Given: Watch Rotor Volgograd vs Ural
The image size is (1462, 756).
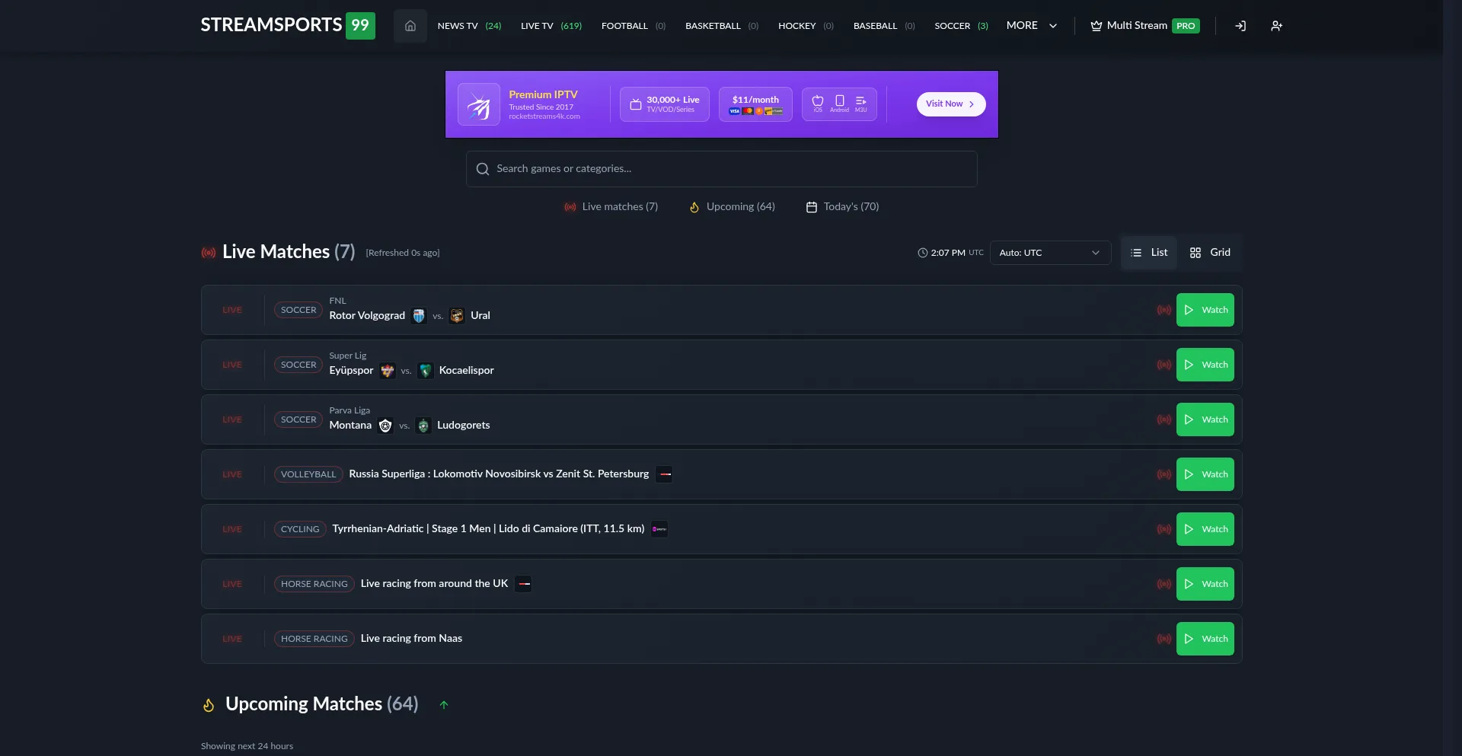Looking at the screenshot, I should (1205, 310).
